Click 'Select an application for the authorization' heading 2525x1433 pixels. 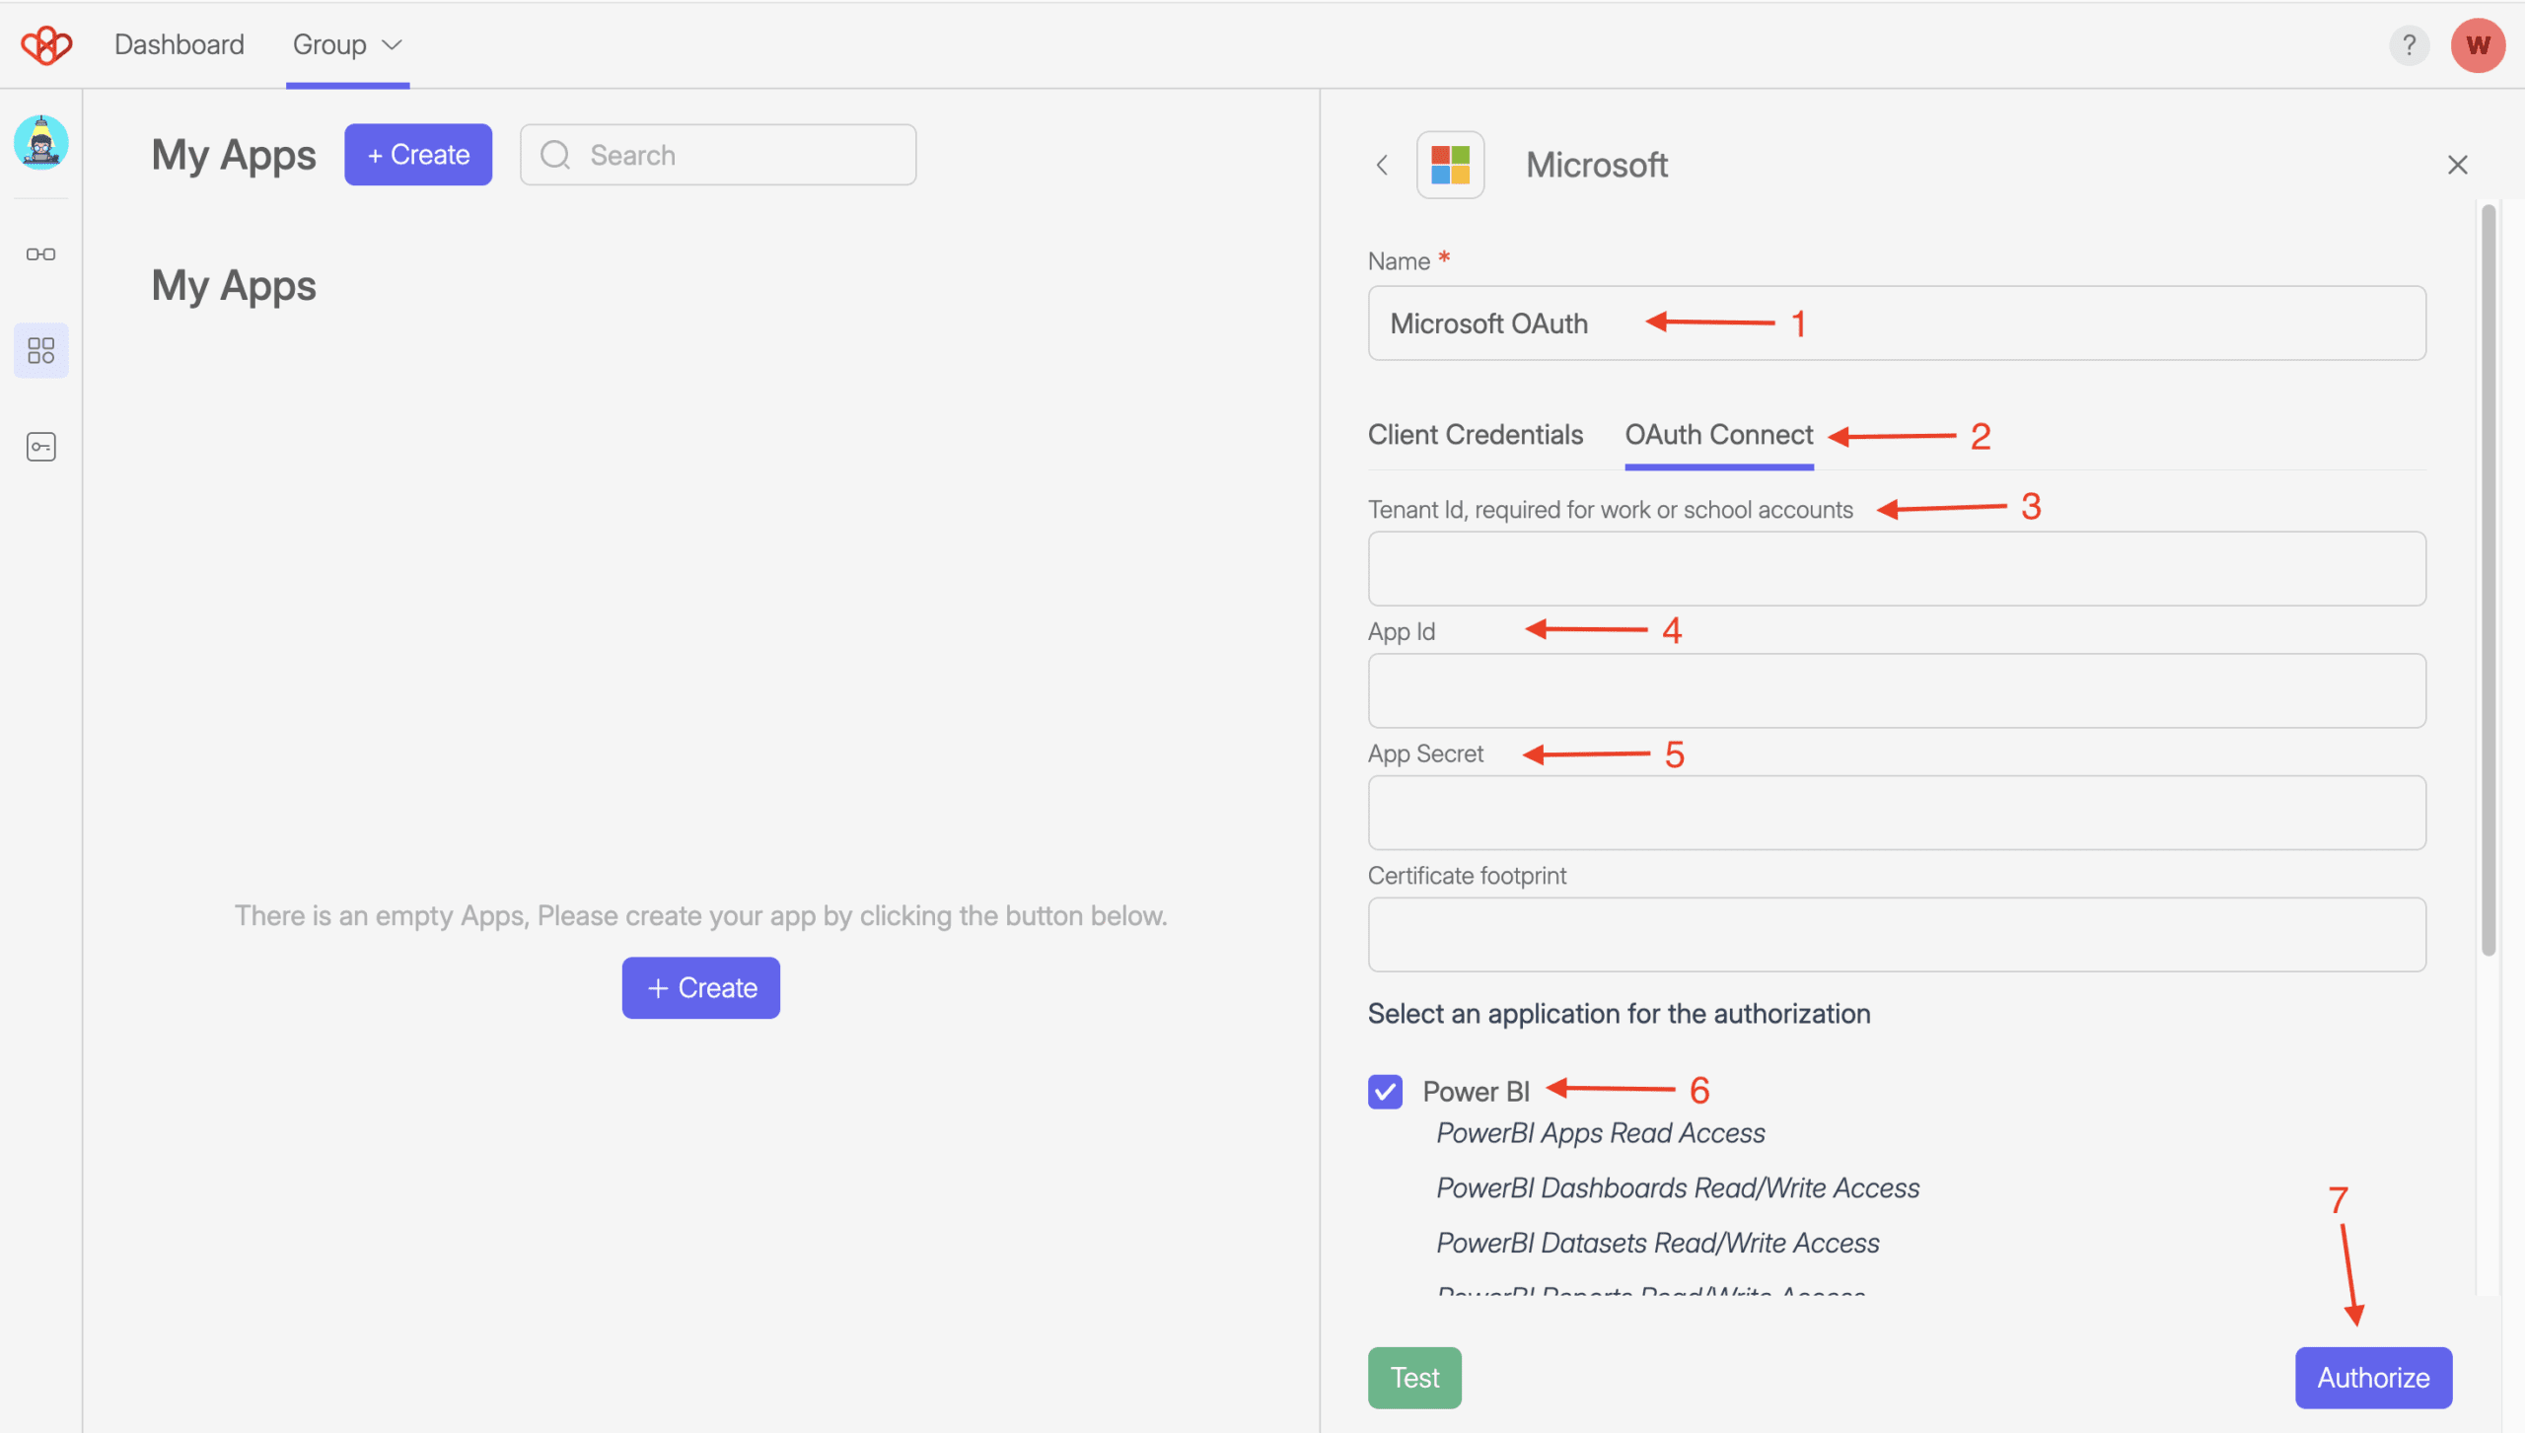(1619, 1014)
